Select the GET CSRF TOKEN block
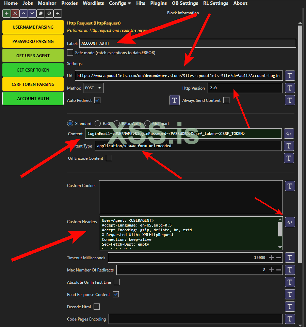Viewport: 306px width, 327px height. click(33, 70)
